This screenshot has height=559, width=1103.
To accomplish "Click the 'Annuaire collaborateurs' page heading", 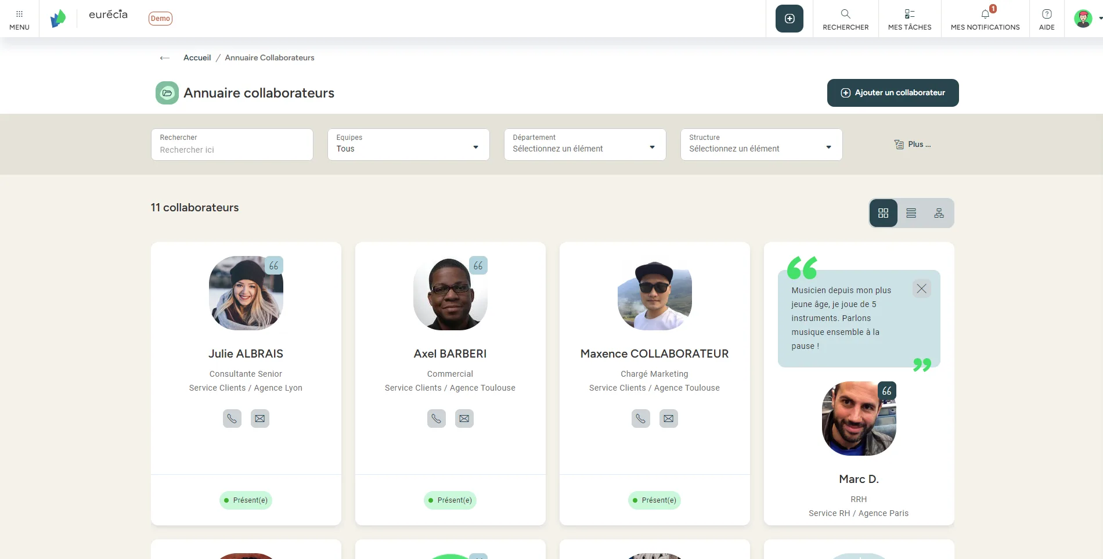I will pos(259,93).
